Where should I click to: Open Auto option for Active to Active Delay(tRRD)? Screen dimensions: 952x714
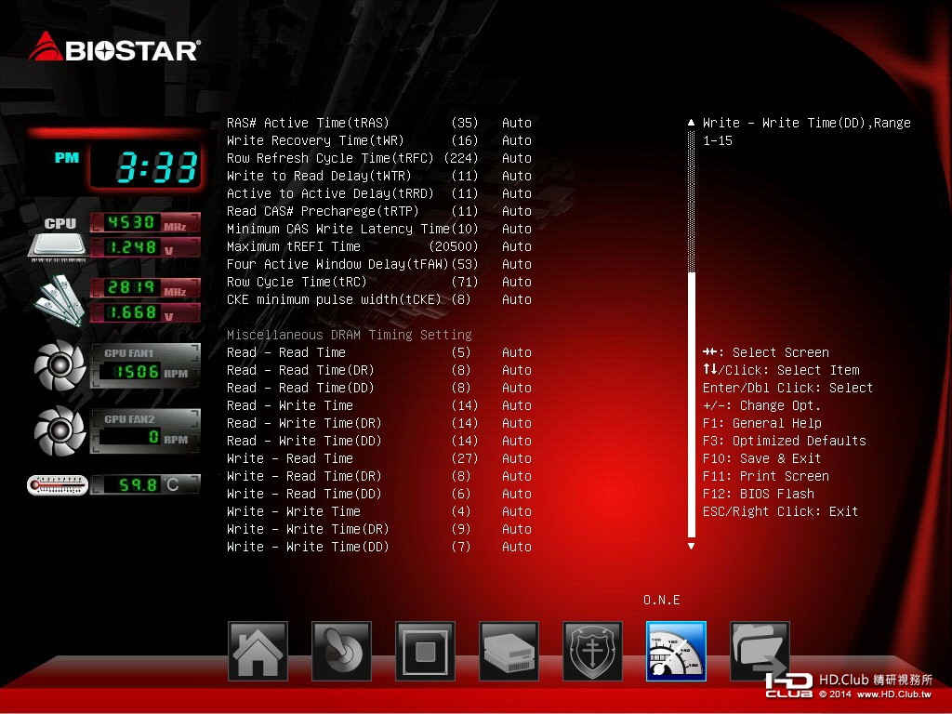point(517,193)
